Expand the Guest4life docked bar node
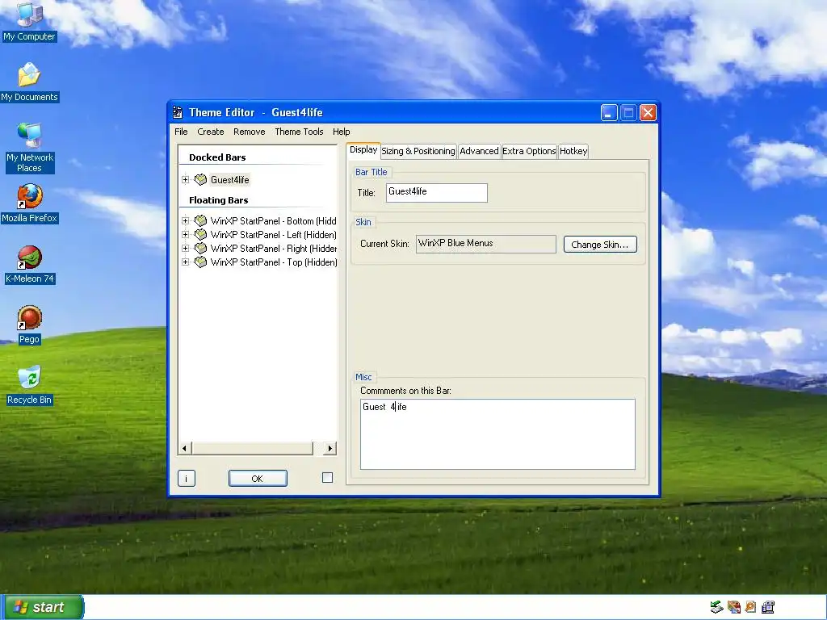 pos(185,180)
